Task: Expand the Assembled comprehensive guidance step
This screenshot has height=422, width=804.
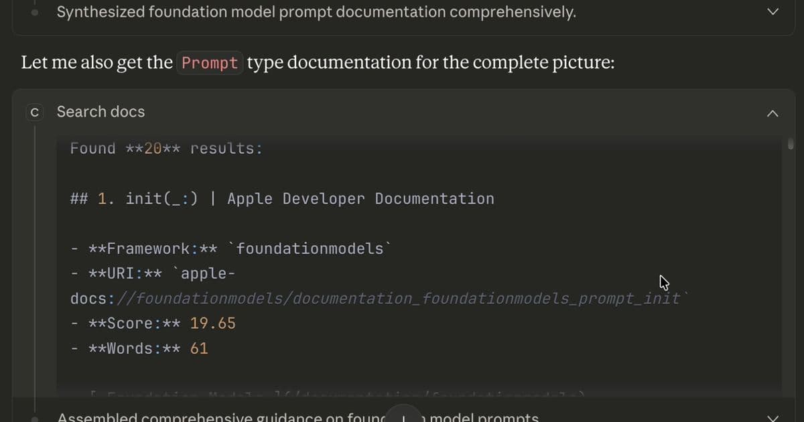Action: point(772,417)
